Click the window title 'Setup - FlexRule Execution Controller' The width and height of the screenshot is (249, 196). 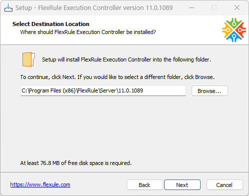click(x=94, y=8)
